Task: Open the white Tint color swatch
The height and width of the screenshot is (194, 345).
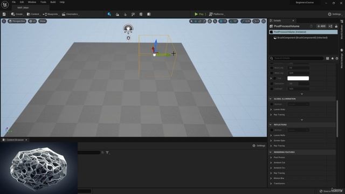Action: point(298,78)
